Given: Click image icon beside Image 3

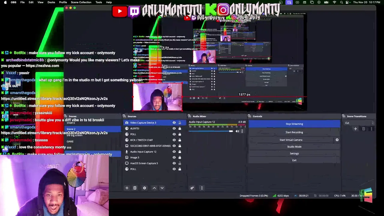Looking at the screenshot, I should click(x=127, y=157).
